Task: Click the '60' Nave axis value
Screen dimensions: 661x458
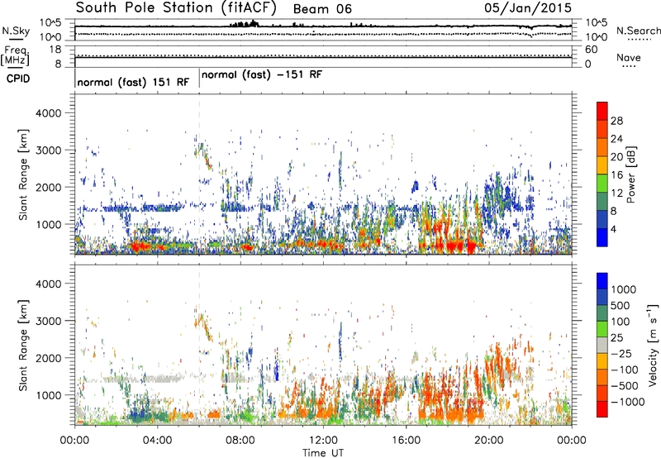Action: (x=591, y=50)
